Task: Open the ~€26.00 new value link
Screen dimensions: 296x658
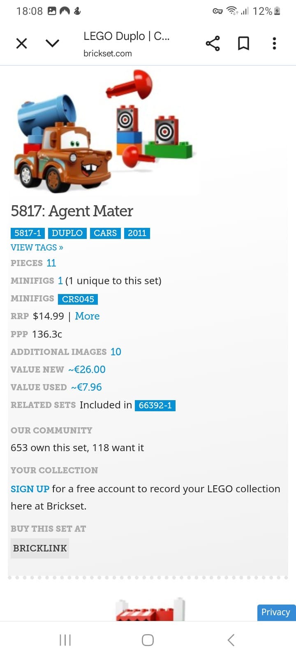Action: [x=87, y=370]
